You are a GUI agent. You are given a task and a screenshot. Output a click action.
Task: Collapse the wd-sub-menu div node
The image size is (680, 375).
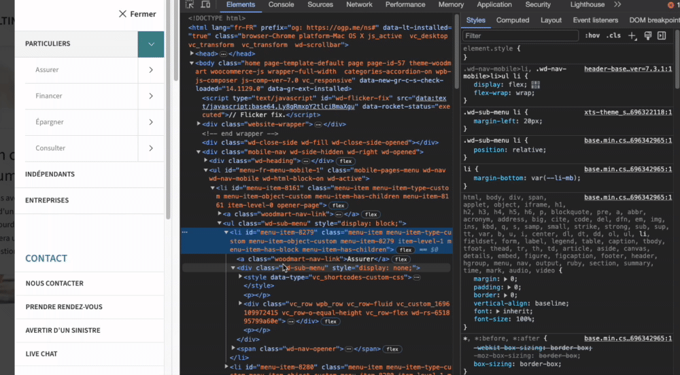coord(233,268)
